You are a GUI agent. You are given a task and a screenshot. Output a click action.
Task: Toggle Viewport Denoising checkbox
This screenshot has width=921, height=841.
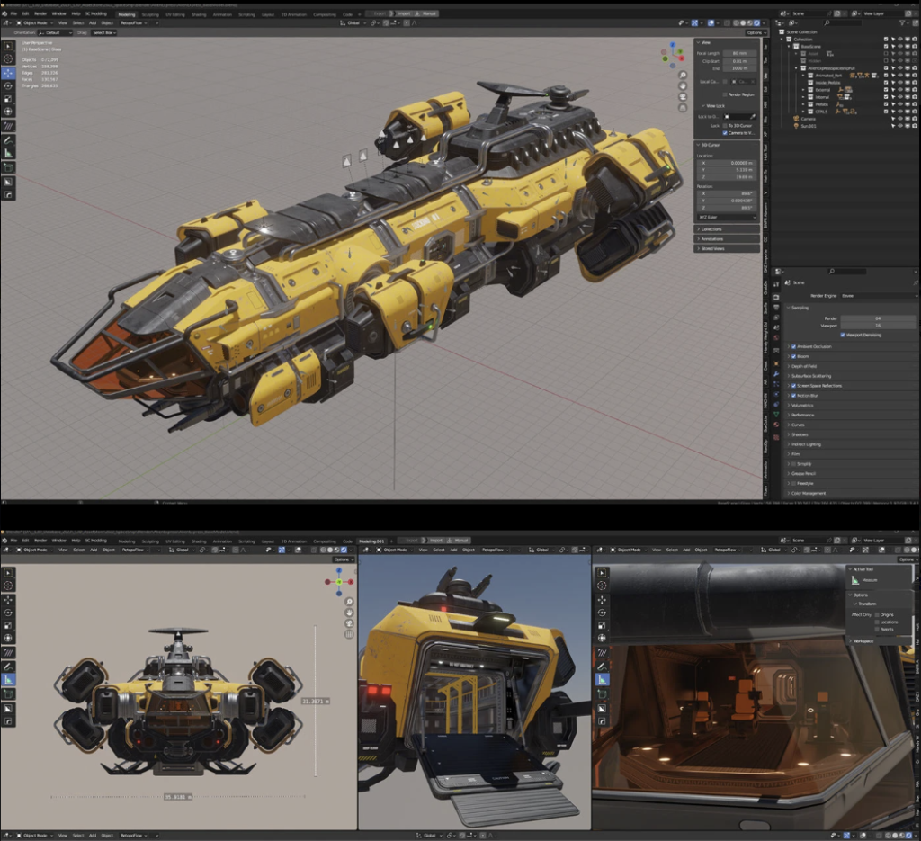click(x=843, y=335)
